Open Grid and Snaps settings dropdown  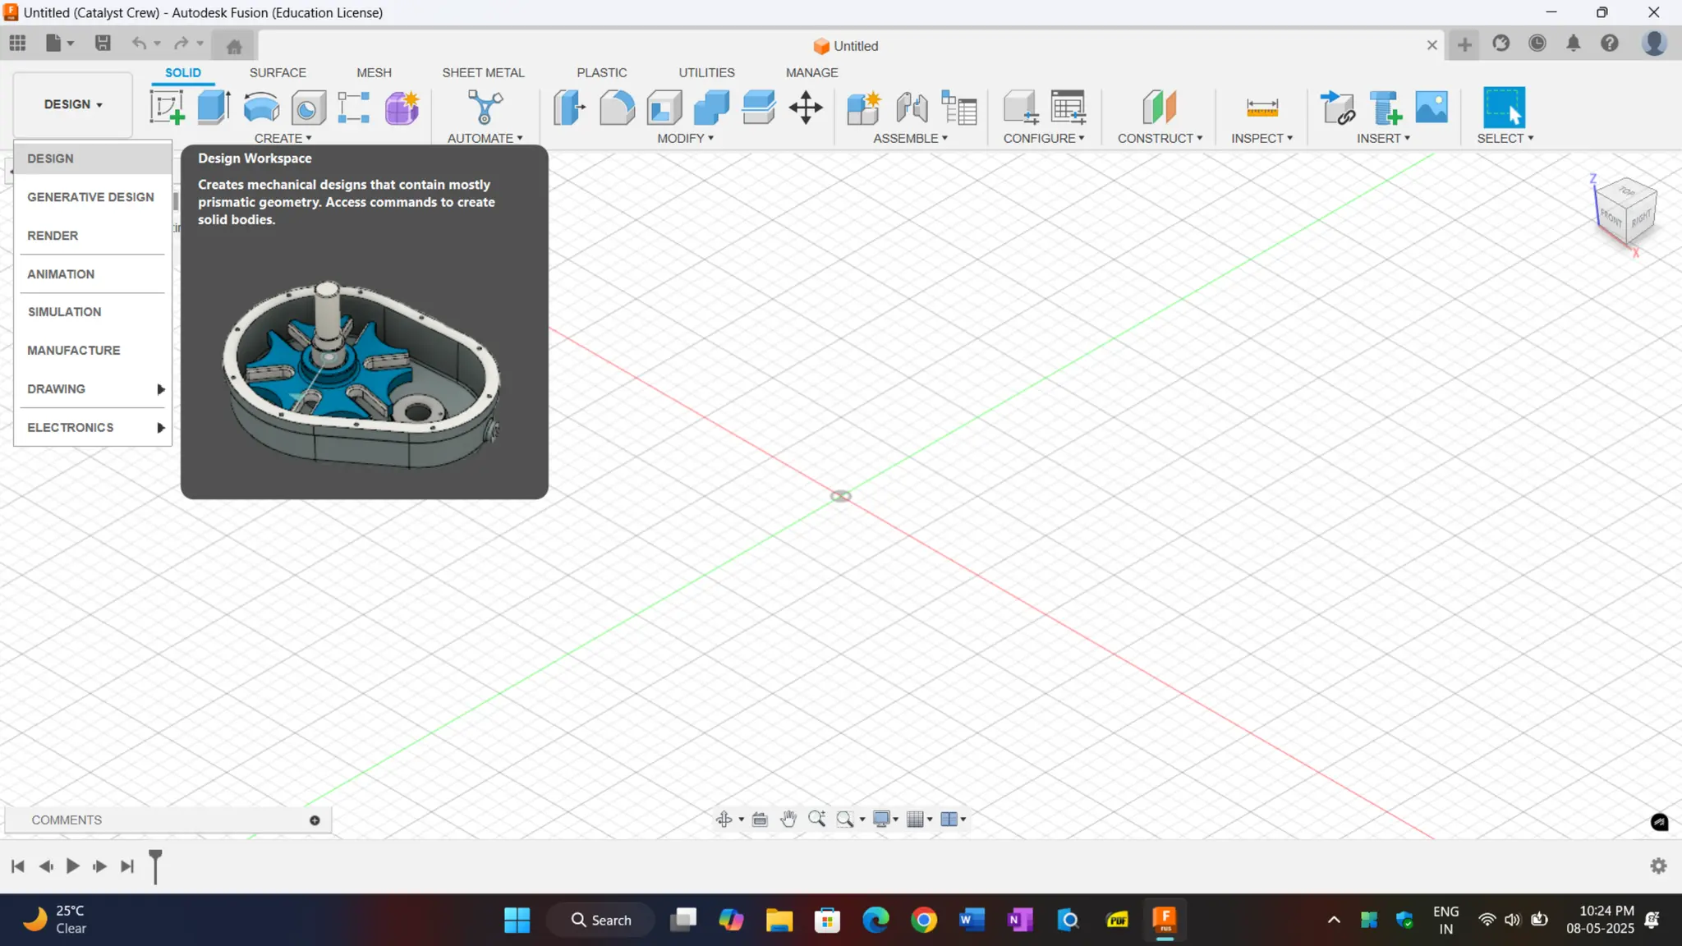919,820
